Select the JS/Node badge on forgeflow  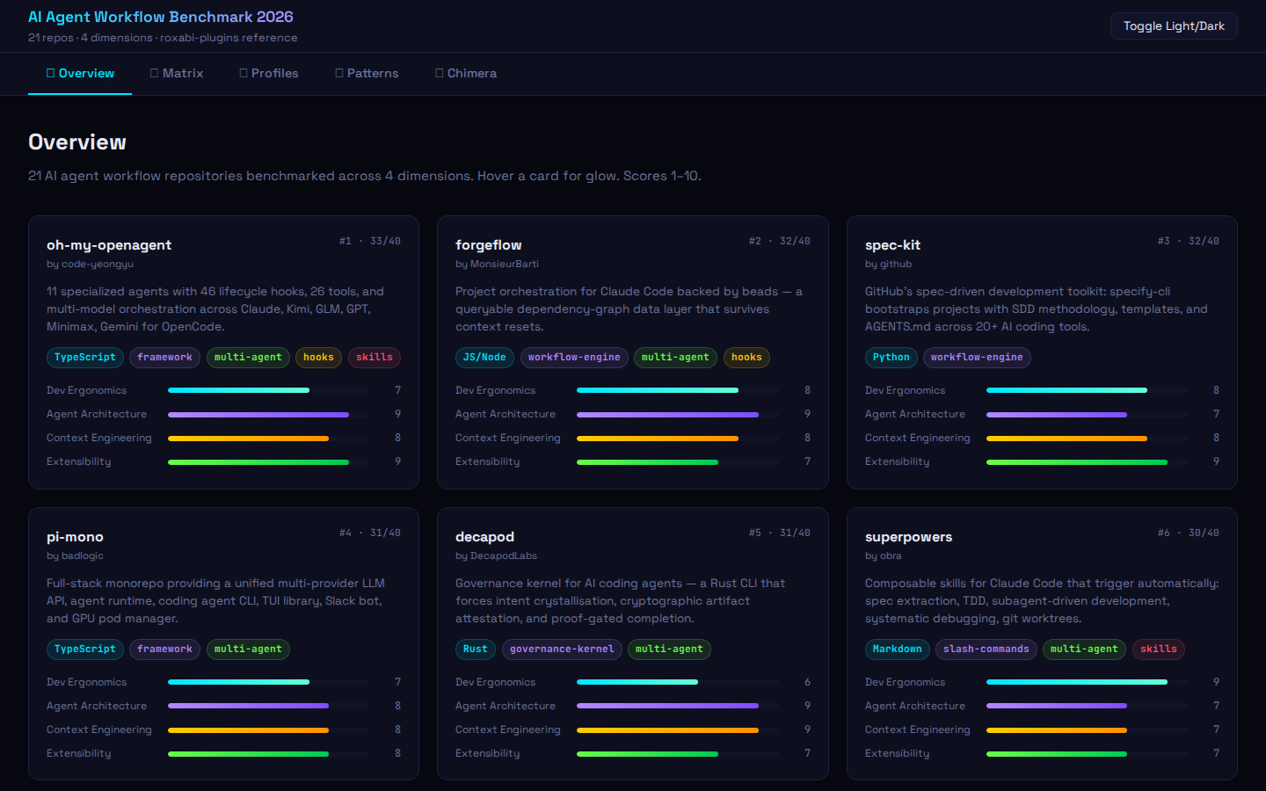484,357
